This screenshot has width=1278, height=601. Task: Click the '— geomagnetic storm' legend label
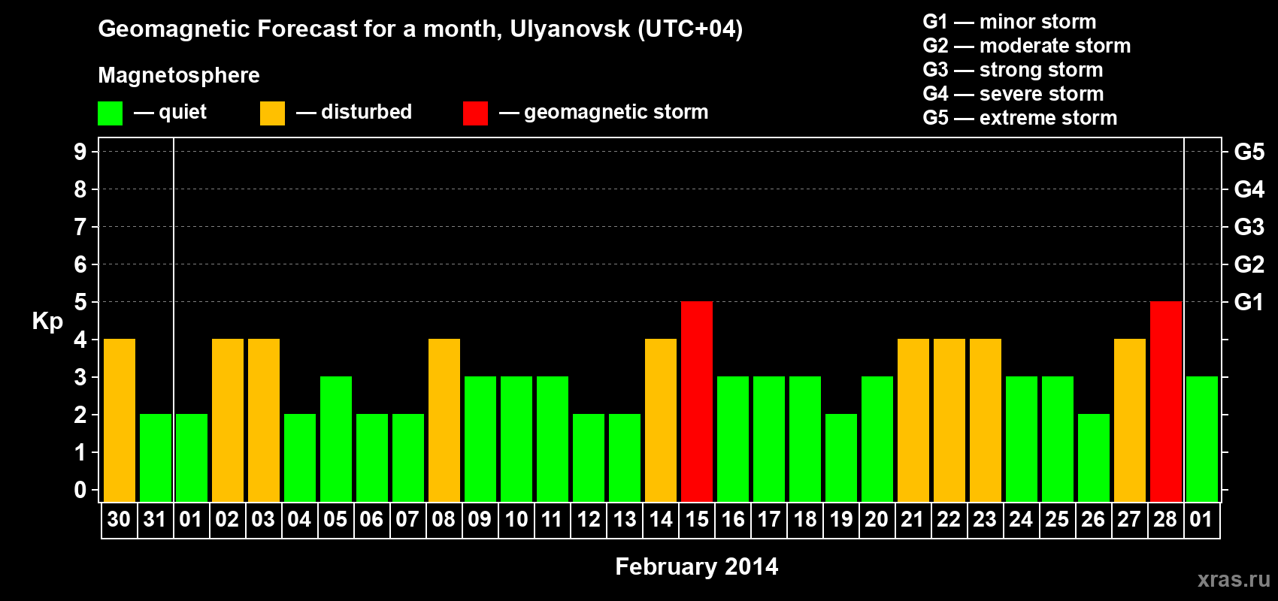(604, 113)
